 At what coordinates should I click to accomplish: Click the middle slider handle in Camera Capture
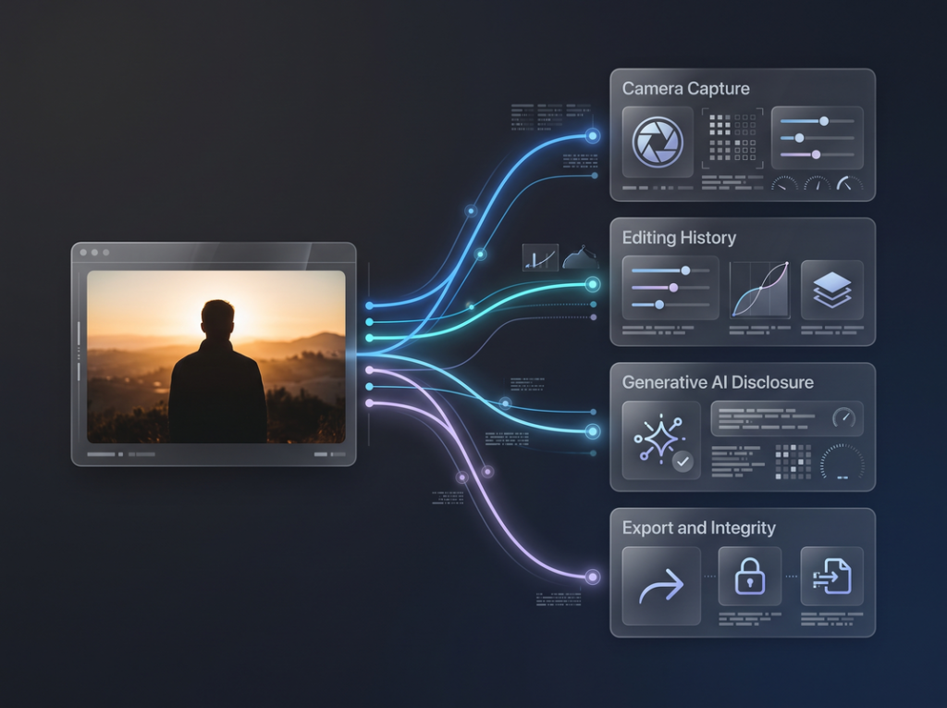[x=799, y=138]
